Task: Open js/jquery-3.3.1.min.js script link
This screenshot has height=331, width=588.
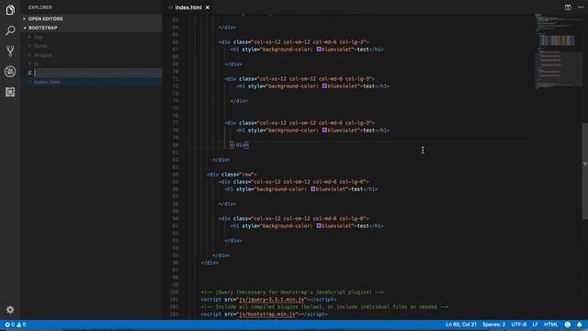Action: coord(272,300)
